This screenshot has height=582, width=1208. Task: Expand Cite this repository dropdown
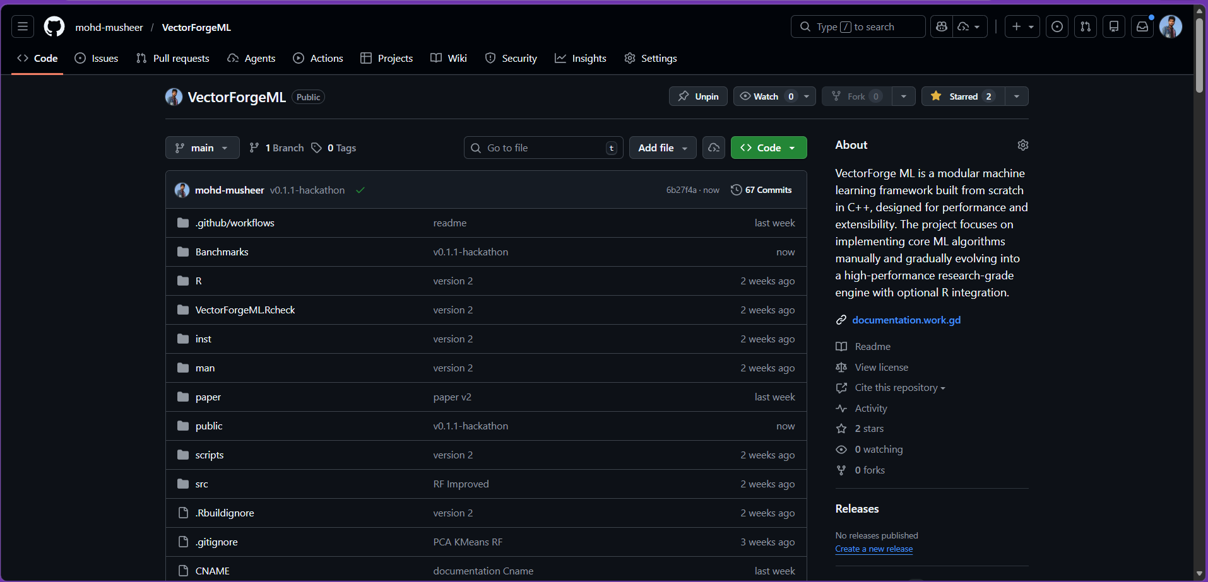click(x=900, y=388)
